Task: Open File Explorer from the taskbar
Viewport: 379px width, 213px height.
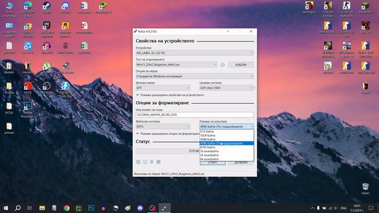Action: (x=42, y=208)
